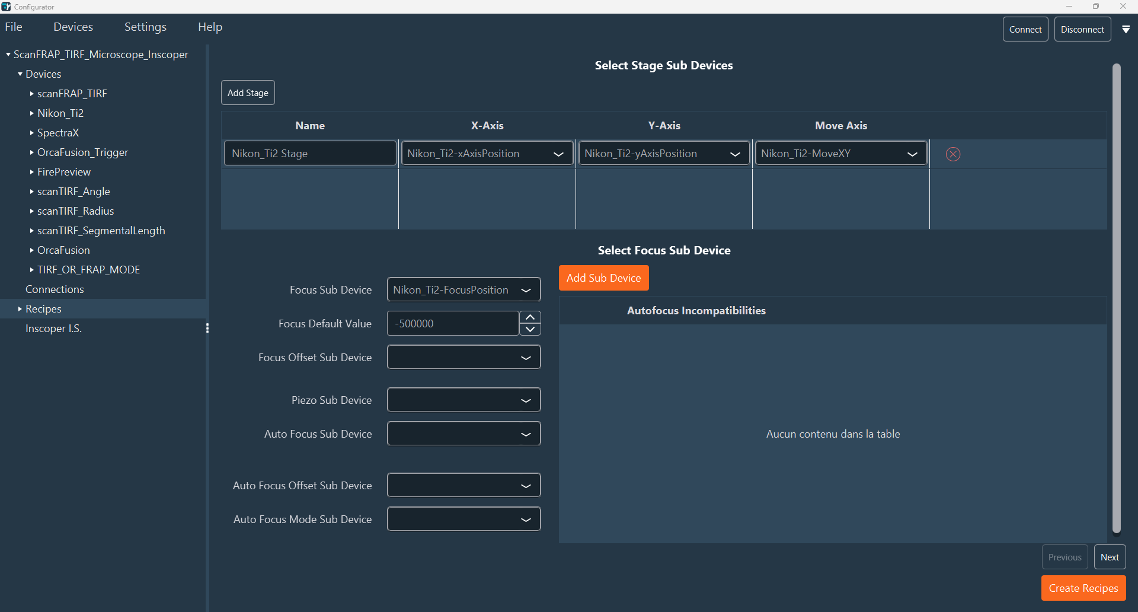The width and height of the screenshot is (1138, 612).
Task: Increment the Focus Default Value
Action: (x=530, y=317)
